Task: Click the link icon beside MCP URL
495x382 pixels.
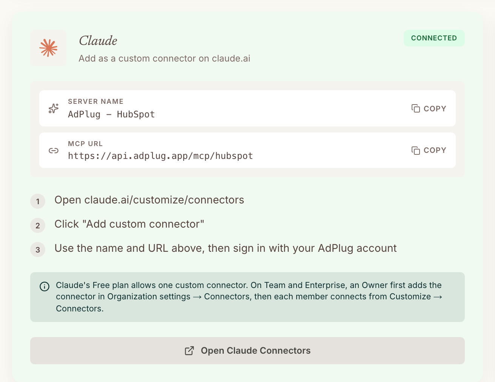Action: tap(54, 151)
